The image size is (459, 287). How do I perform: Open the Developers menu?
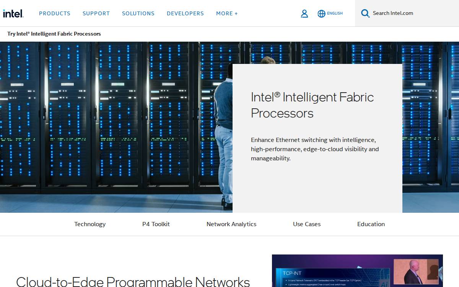[185, 13]
